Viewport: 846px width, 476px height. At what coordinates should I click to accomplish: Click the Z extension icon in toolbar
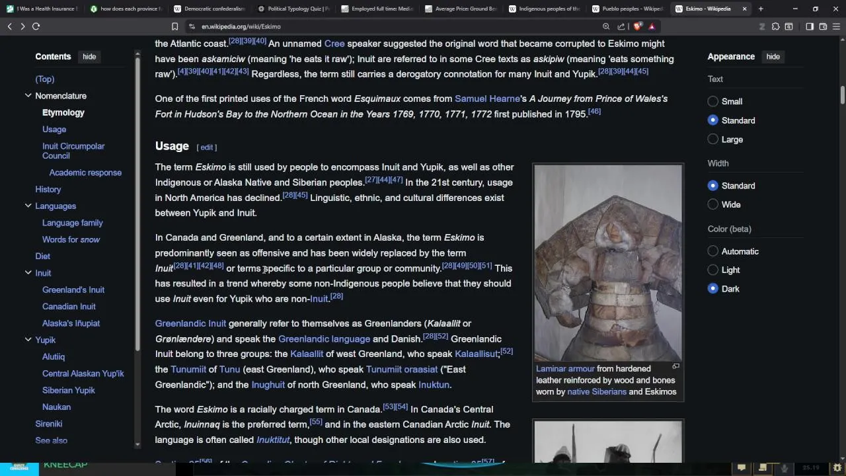click(762, 26)
